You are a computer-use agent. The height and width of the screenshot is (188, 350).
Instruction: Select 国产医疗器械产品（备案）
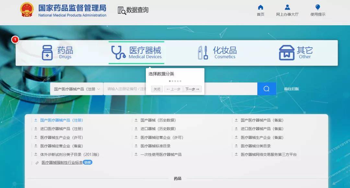262,120
